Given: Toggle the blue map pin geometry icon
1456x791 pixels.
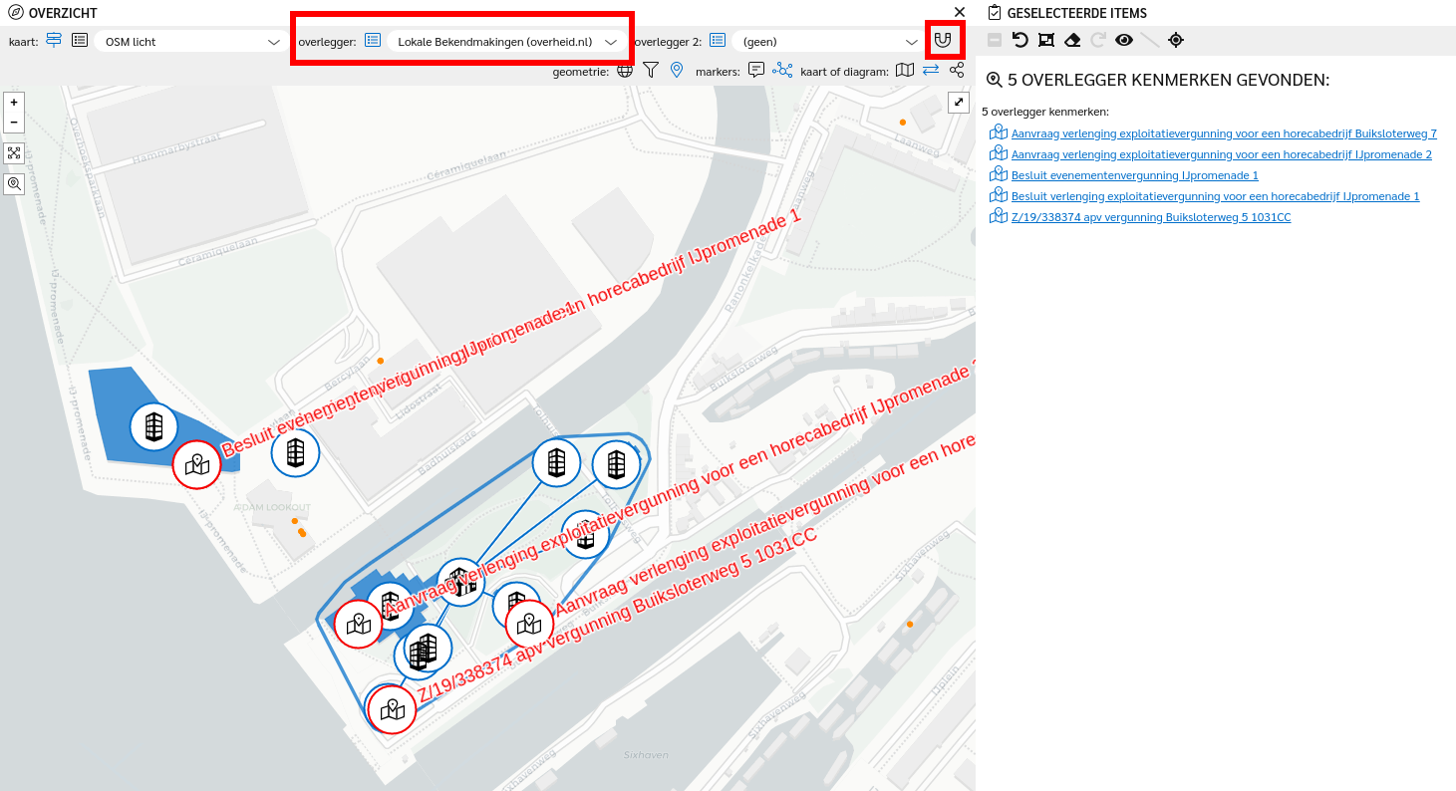Looking at the screenshot, I should click(677, 70).
